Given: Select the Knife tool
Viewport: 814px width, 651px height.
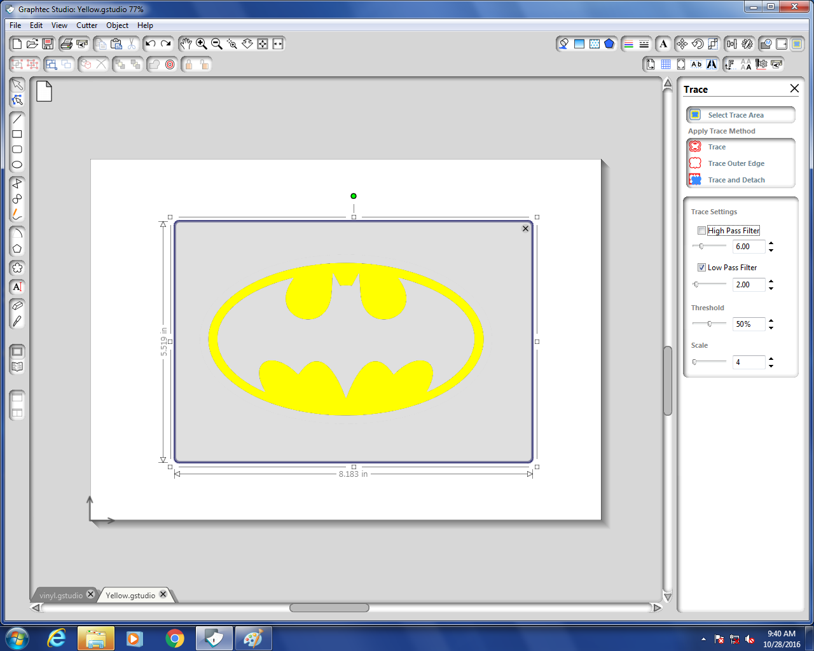Looking at the screenshot, I should [x=17, y=321].
